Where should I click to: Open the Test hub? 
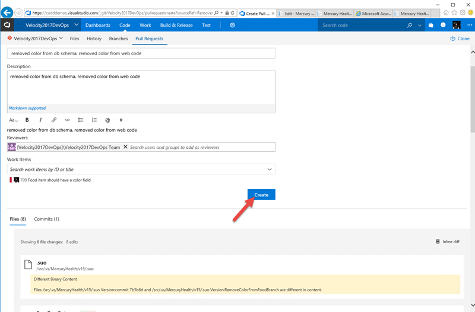point(206,25)
